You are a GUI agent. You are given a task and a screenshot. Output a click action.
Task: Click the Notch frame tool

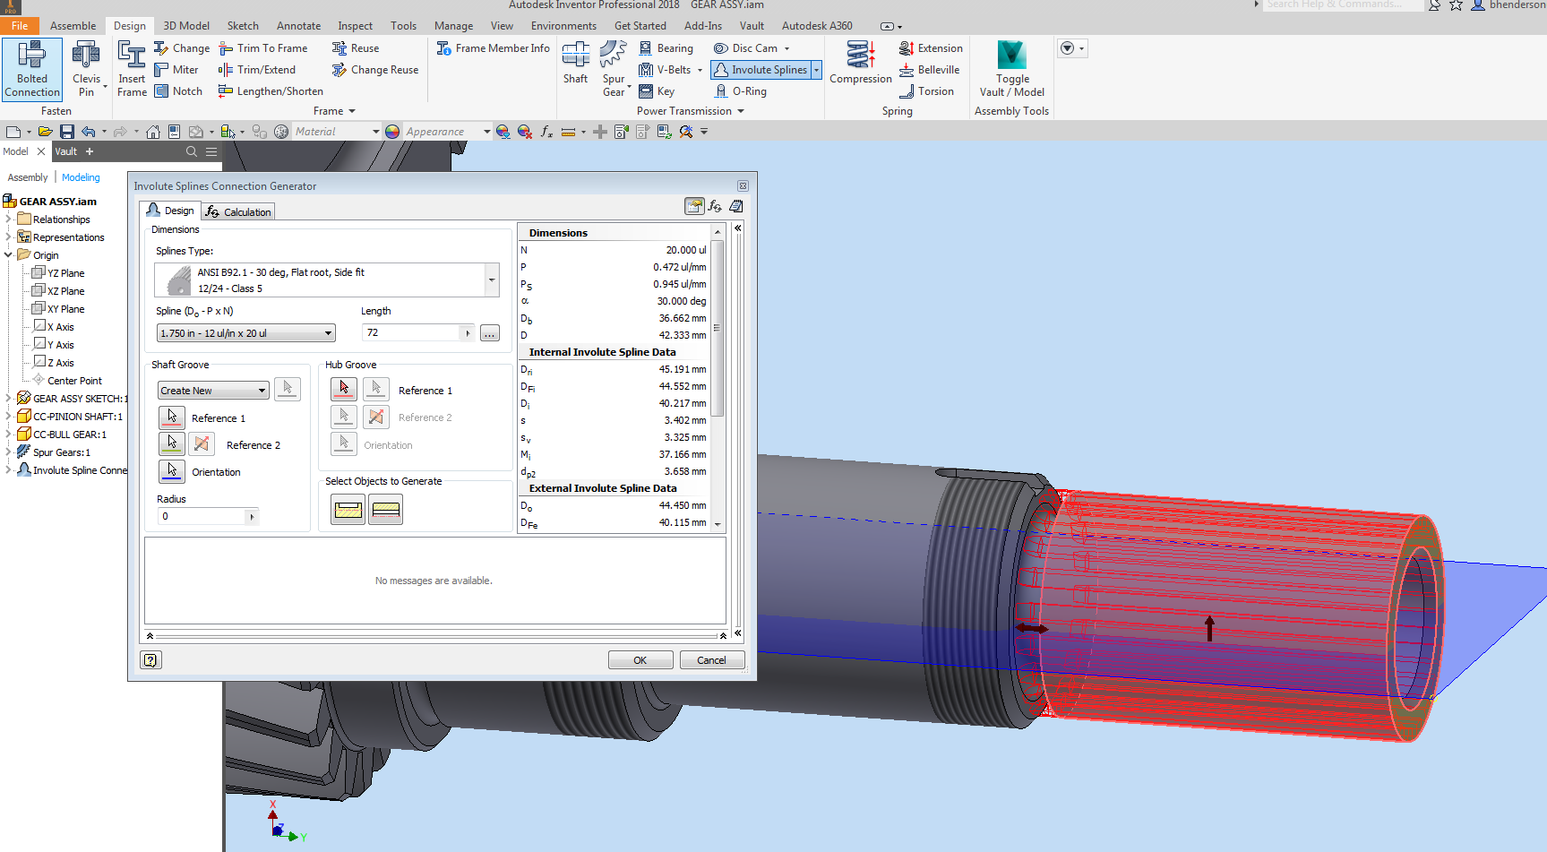178,91
